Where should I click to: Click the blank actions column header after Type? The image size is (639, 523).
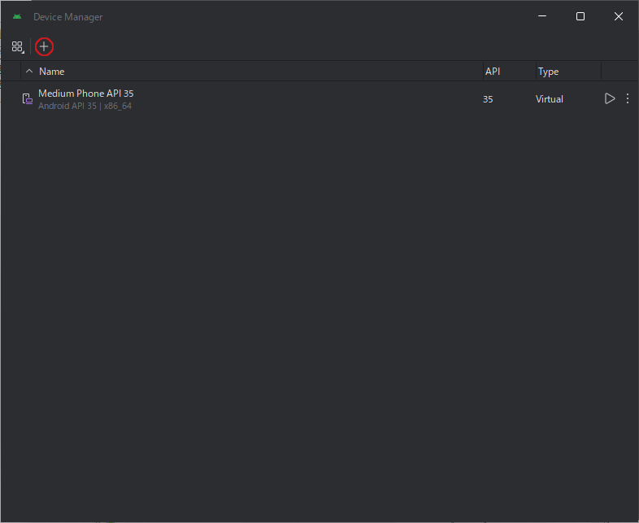tap(619, 72)
